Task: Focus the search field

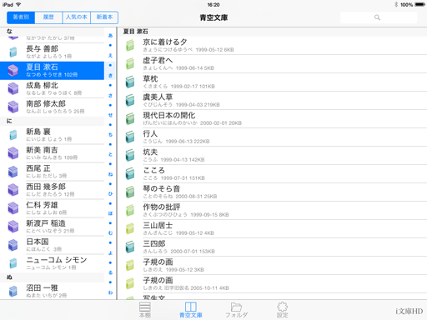Action: (379, 17)
